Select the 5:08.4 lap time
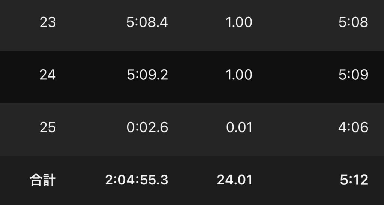 [147, 22]
